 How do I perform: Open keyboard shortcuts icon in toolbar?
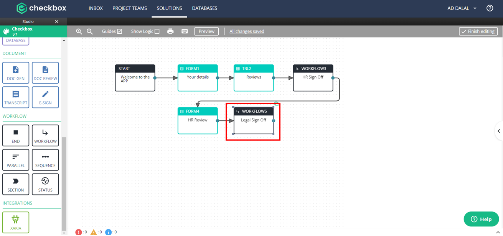(185, 31)
